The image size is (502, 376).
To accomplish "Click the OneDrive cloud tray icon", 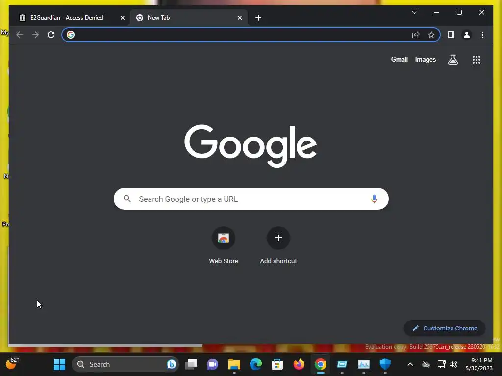I will 426,364.
